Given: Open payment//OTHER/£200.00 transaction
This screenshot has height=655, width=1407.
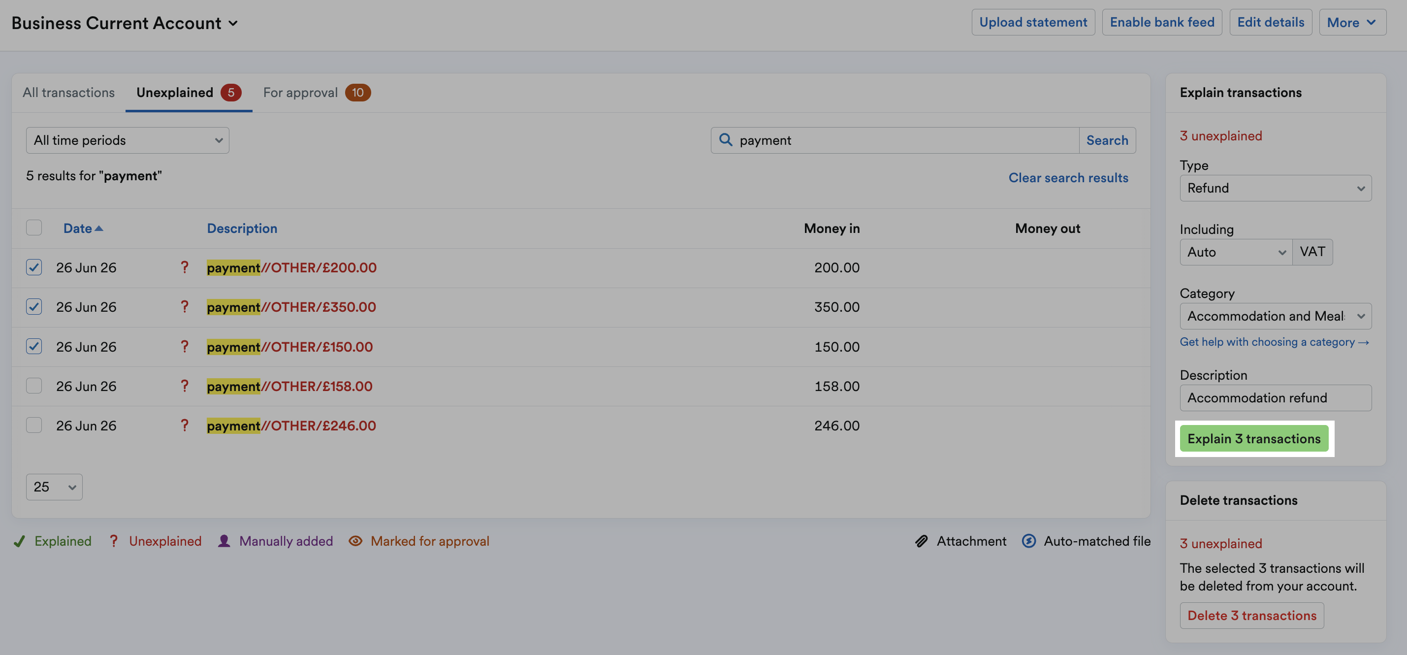Looking at the screenshot, I should pos(291,267).
